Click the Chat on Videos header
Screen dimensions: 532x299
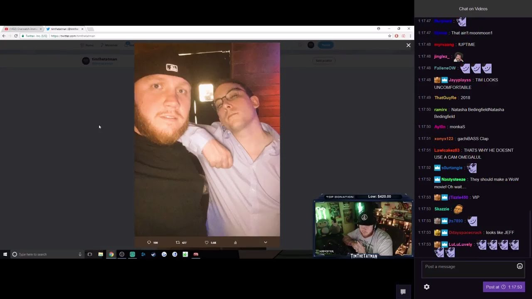[473, 9]
